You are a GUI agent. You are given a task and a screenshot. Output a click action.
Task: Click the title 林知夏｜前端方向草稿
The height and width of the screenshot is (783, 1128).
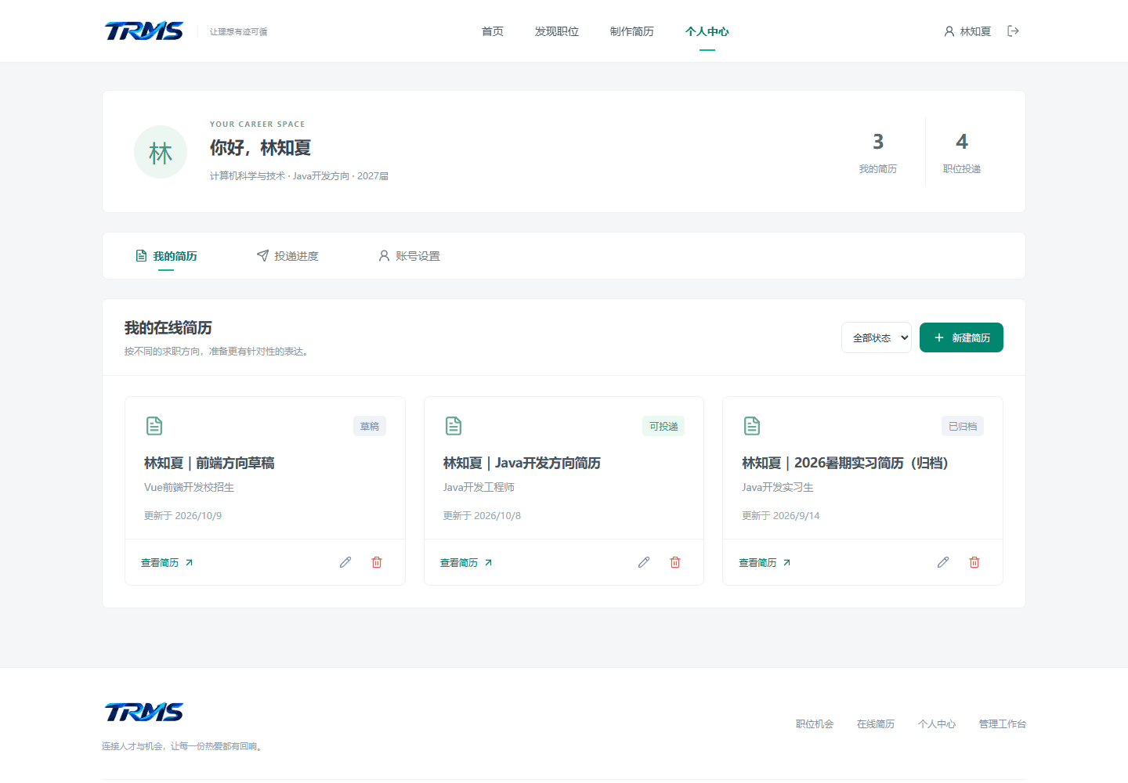tap(209, 463)
